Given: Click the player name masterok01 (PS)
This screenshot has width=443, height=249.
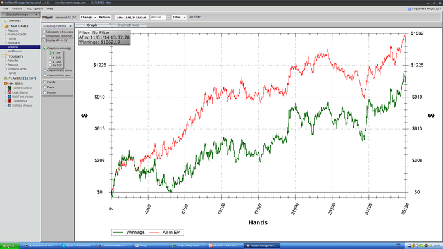Looking at the screenshot, I should pos(66,18).
